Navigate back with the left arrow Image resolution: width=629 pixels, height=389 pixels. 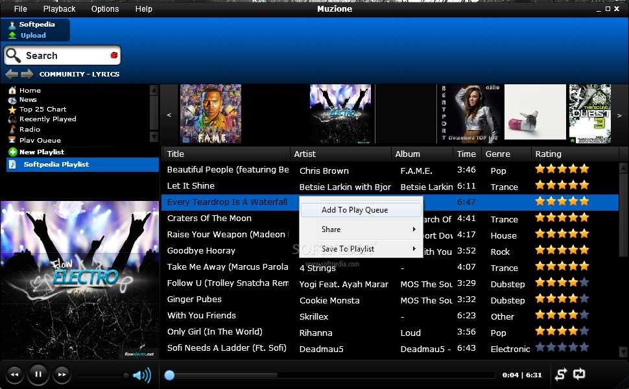pos(12,74)
